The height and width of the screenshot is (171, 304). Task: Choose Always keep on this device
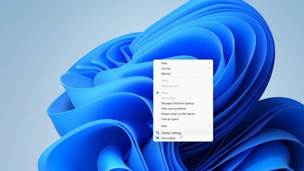[x=183, y=114]
